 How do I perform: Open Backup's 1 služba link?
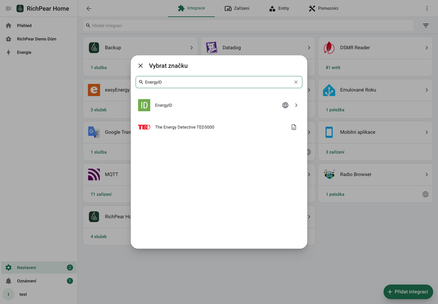point(99,67)
